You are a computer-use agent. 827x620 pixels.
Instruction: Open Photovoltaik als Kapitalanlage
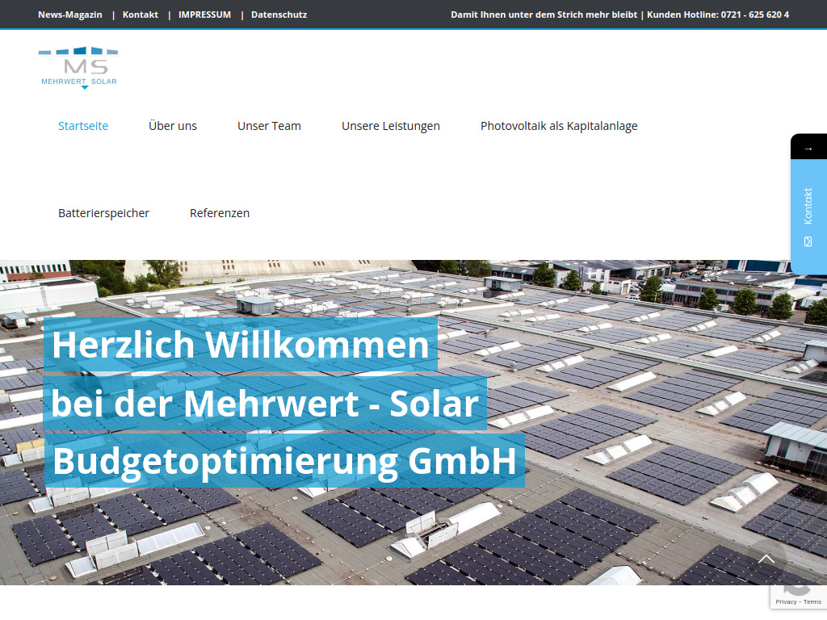pyautogui.click(x=558, y=125)
